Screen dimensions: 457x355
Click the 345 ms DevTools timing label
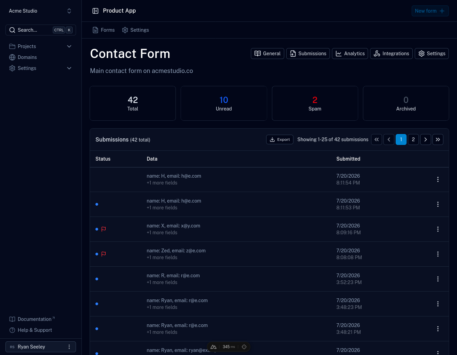pos(229,347)
